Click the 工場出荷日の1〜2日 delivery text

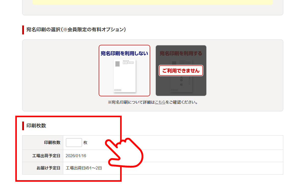coord(84,168)
